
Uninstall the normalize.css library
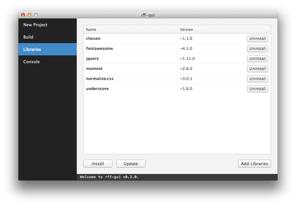pyautogui.click(x=257, y=79)
